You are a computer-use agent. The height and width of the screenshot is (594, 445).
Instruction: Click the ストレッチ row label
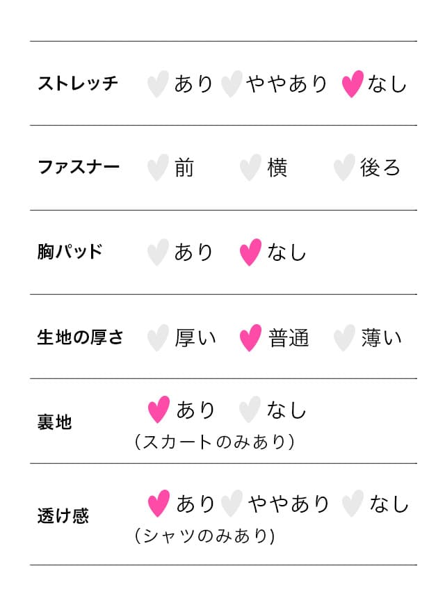pos(78,84)
